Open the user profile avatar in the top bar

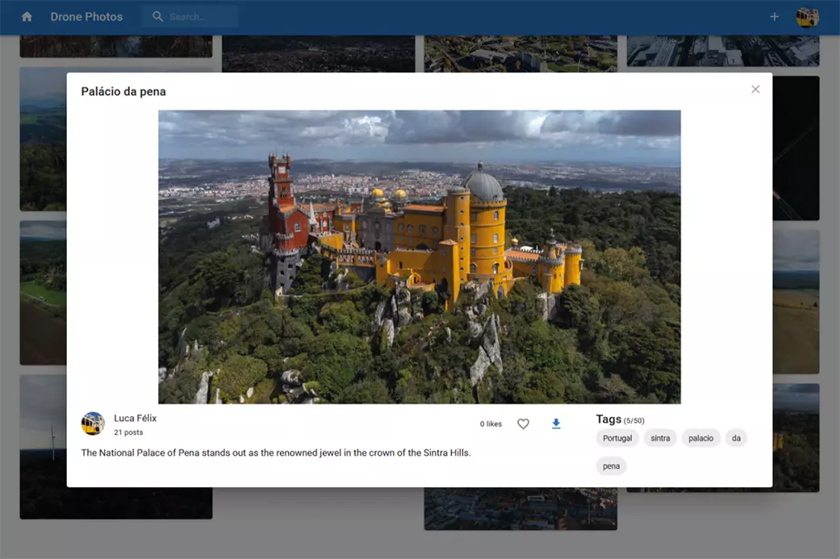tap(807, 17)
